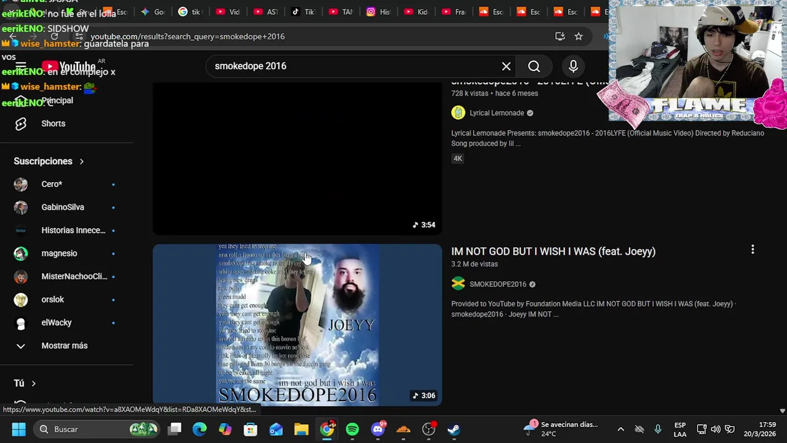Open File Explorer from the taskbar
The height and width of the screenshot is (443, 787).
(301, 429)
